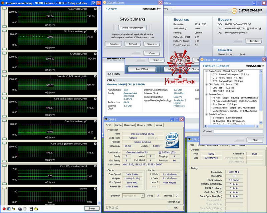This screenshot has height=213, width=267.
Task: Click the overlapping windows icon in monitoring toolbar
Action: click(20, 209)
